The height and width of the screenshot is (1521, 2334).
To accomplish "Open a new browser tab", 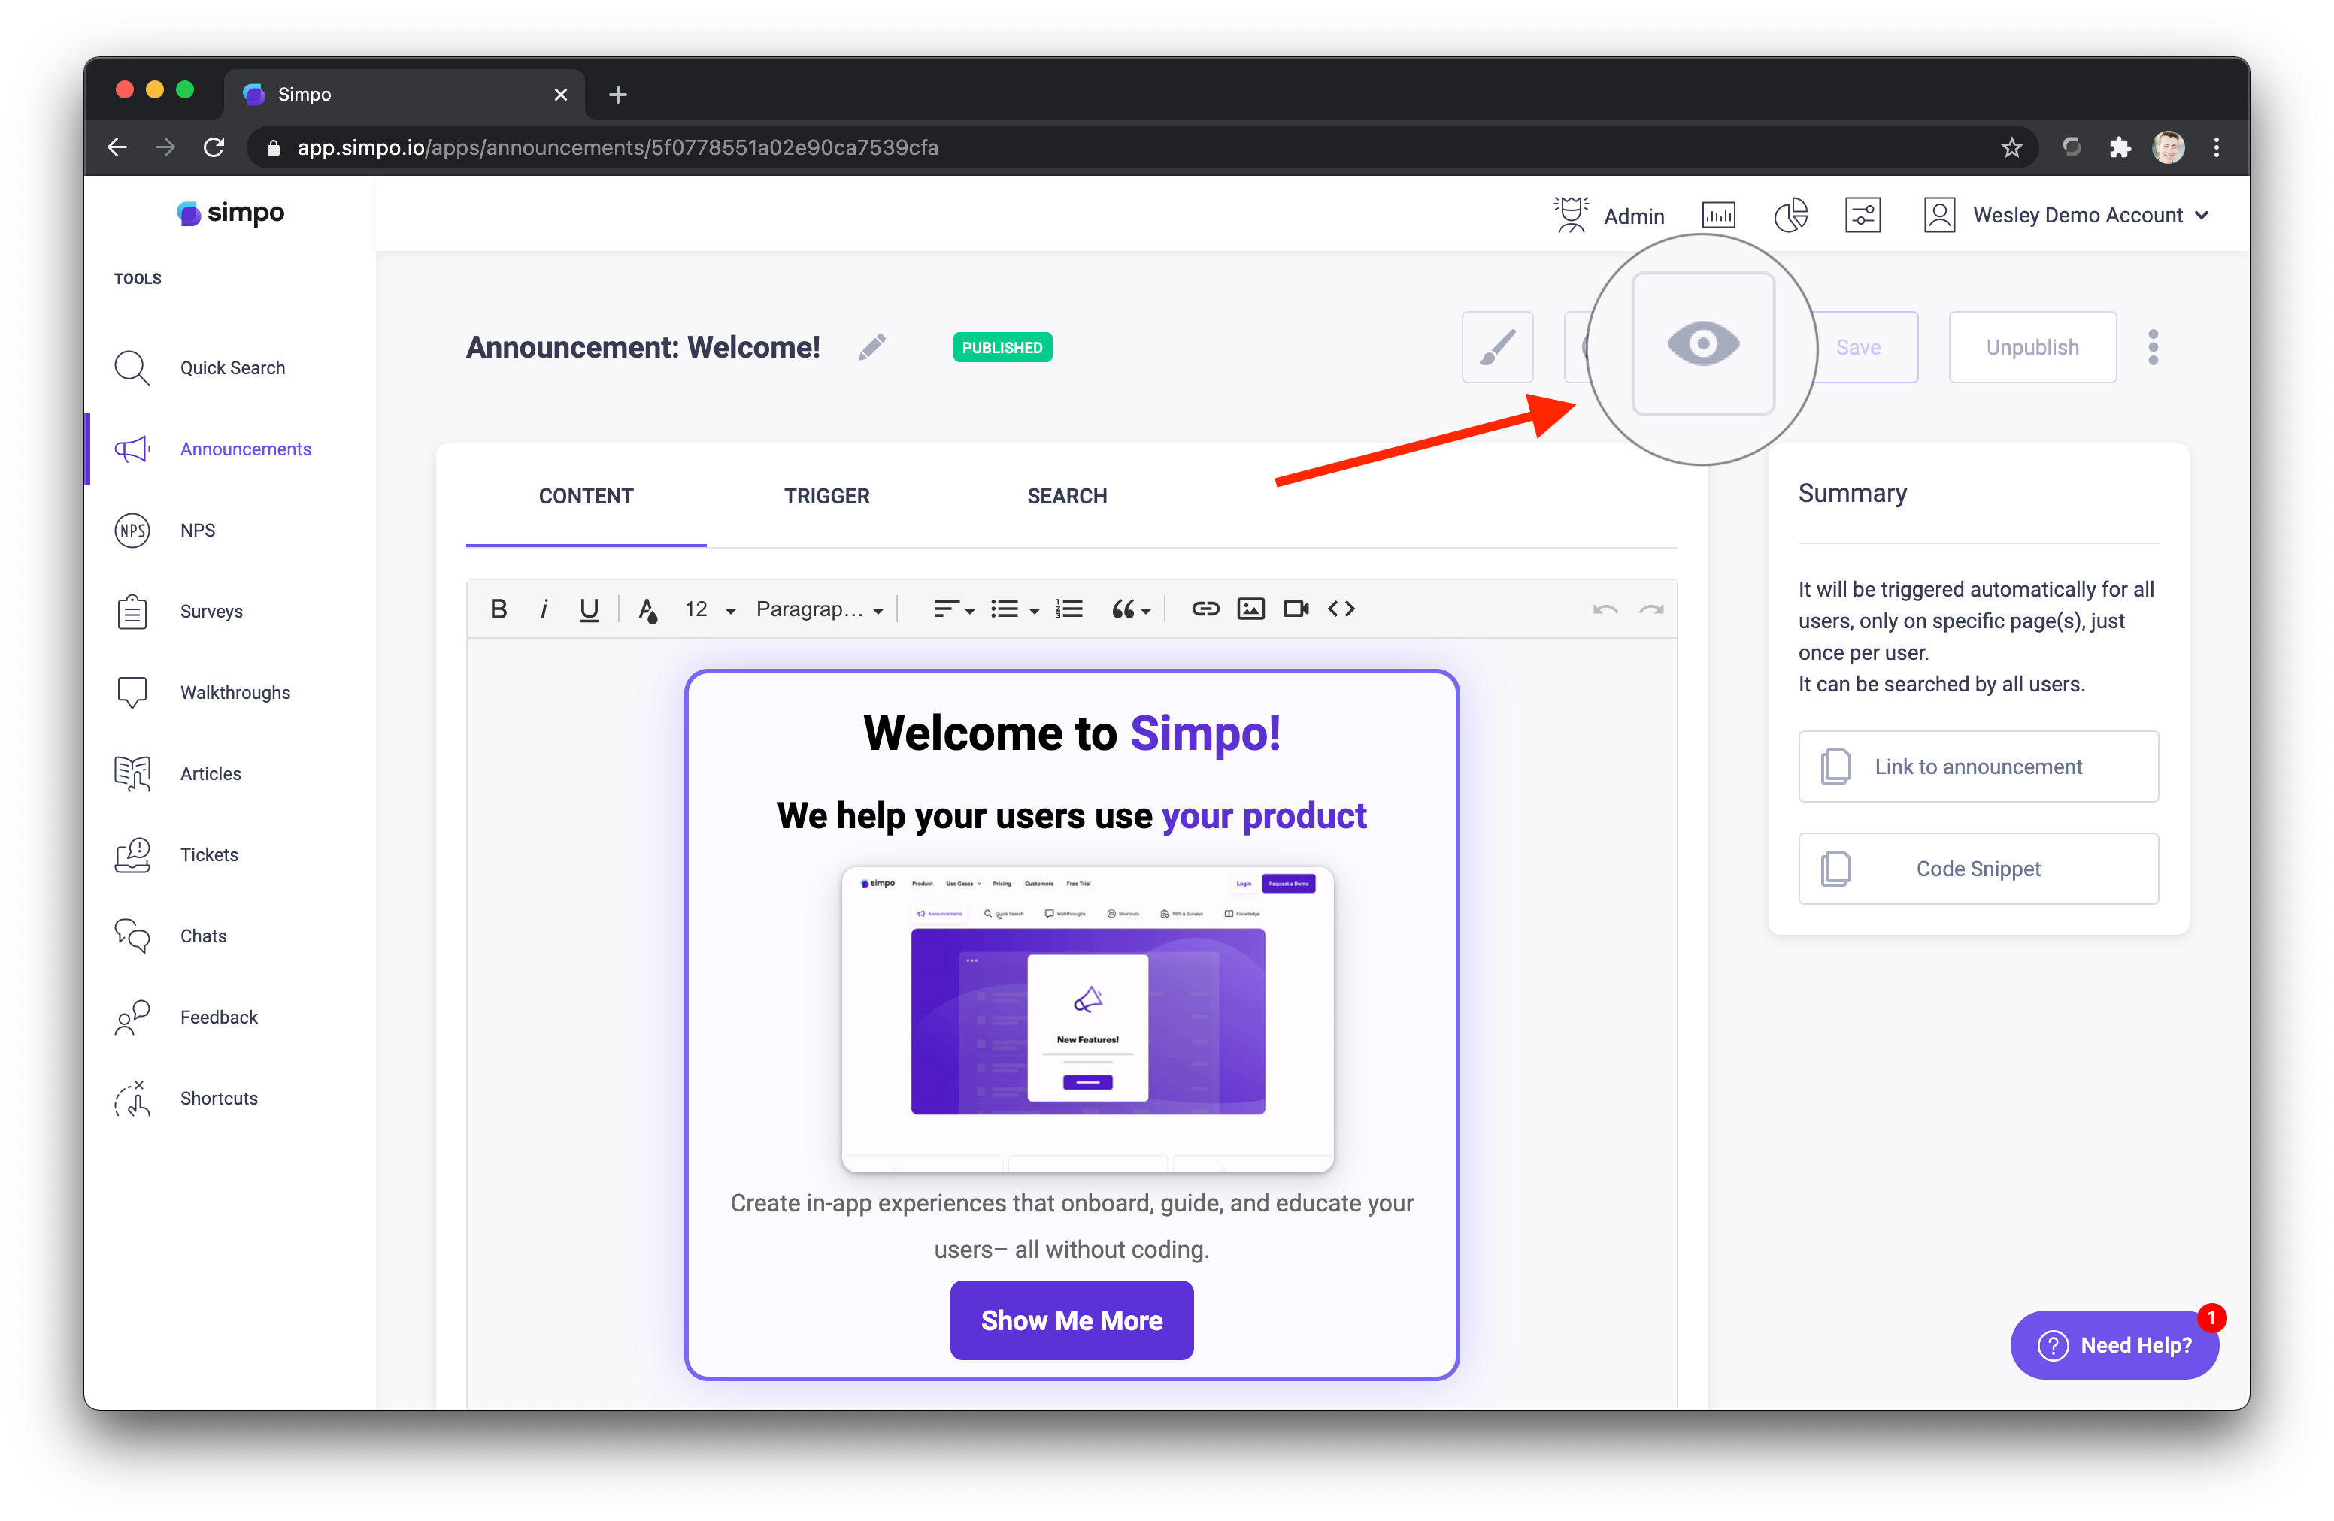I will pos(618,95).
